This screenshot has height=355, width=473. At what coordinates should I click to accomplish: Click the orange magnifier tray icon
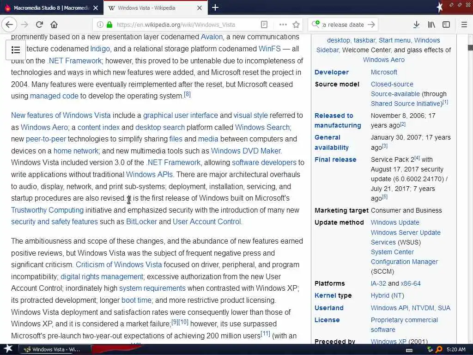pyautogui.click(x=439, y=349)
